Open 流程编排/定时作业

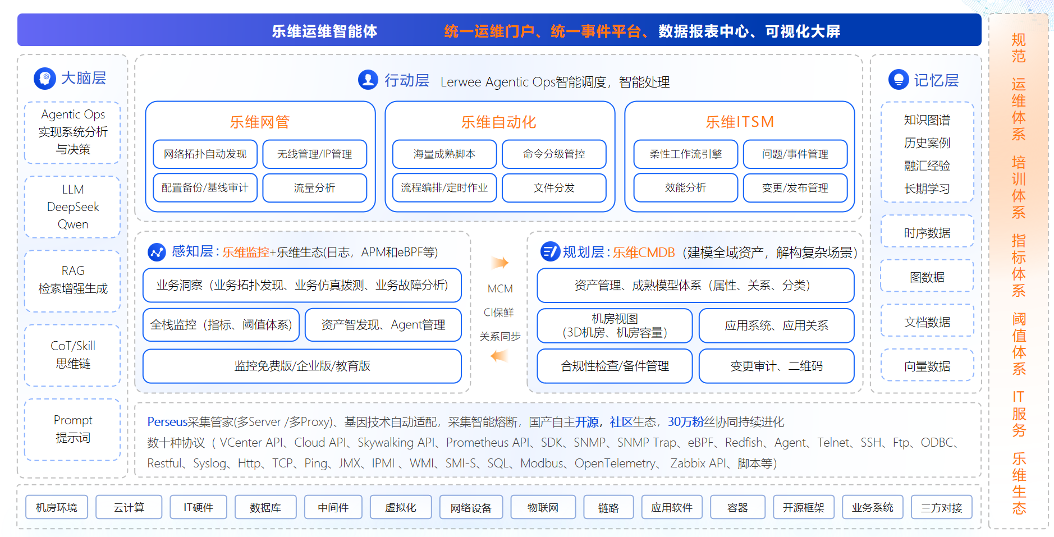tap(444, 188)
